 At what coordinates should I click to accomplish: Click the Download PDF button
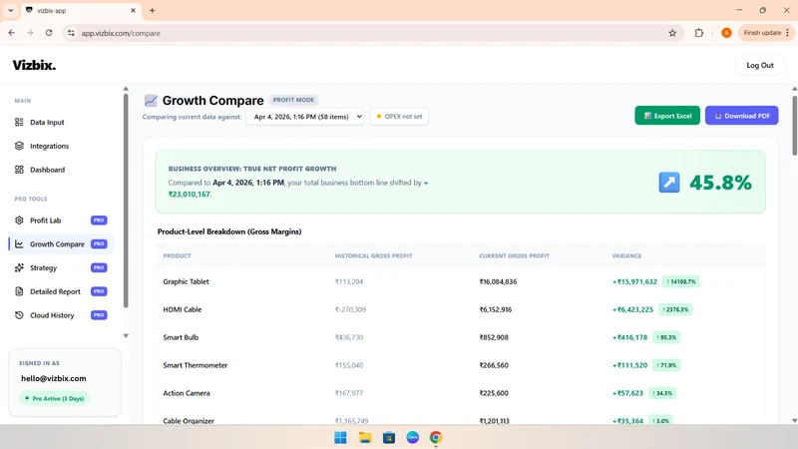tap(741, 116)
